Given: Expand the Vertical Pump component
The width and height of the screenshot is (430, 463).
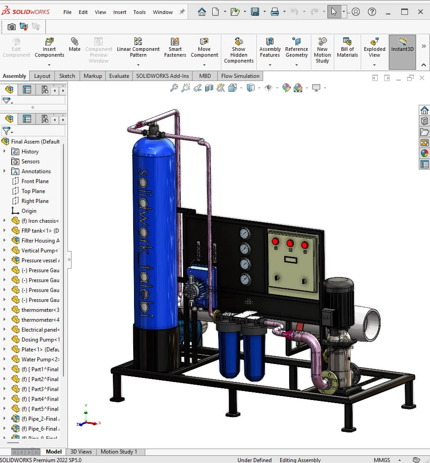Looking at the screenshot, I should pyautogui.click(x=4, y=250).
